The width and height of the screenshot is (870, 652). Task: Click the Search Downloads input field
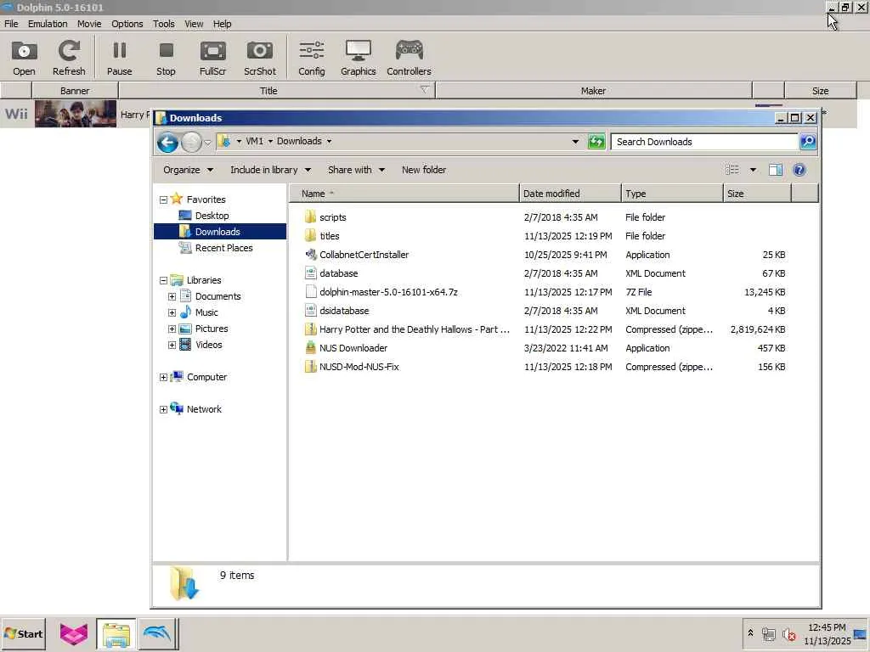tap(704, 142)
